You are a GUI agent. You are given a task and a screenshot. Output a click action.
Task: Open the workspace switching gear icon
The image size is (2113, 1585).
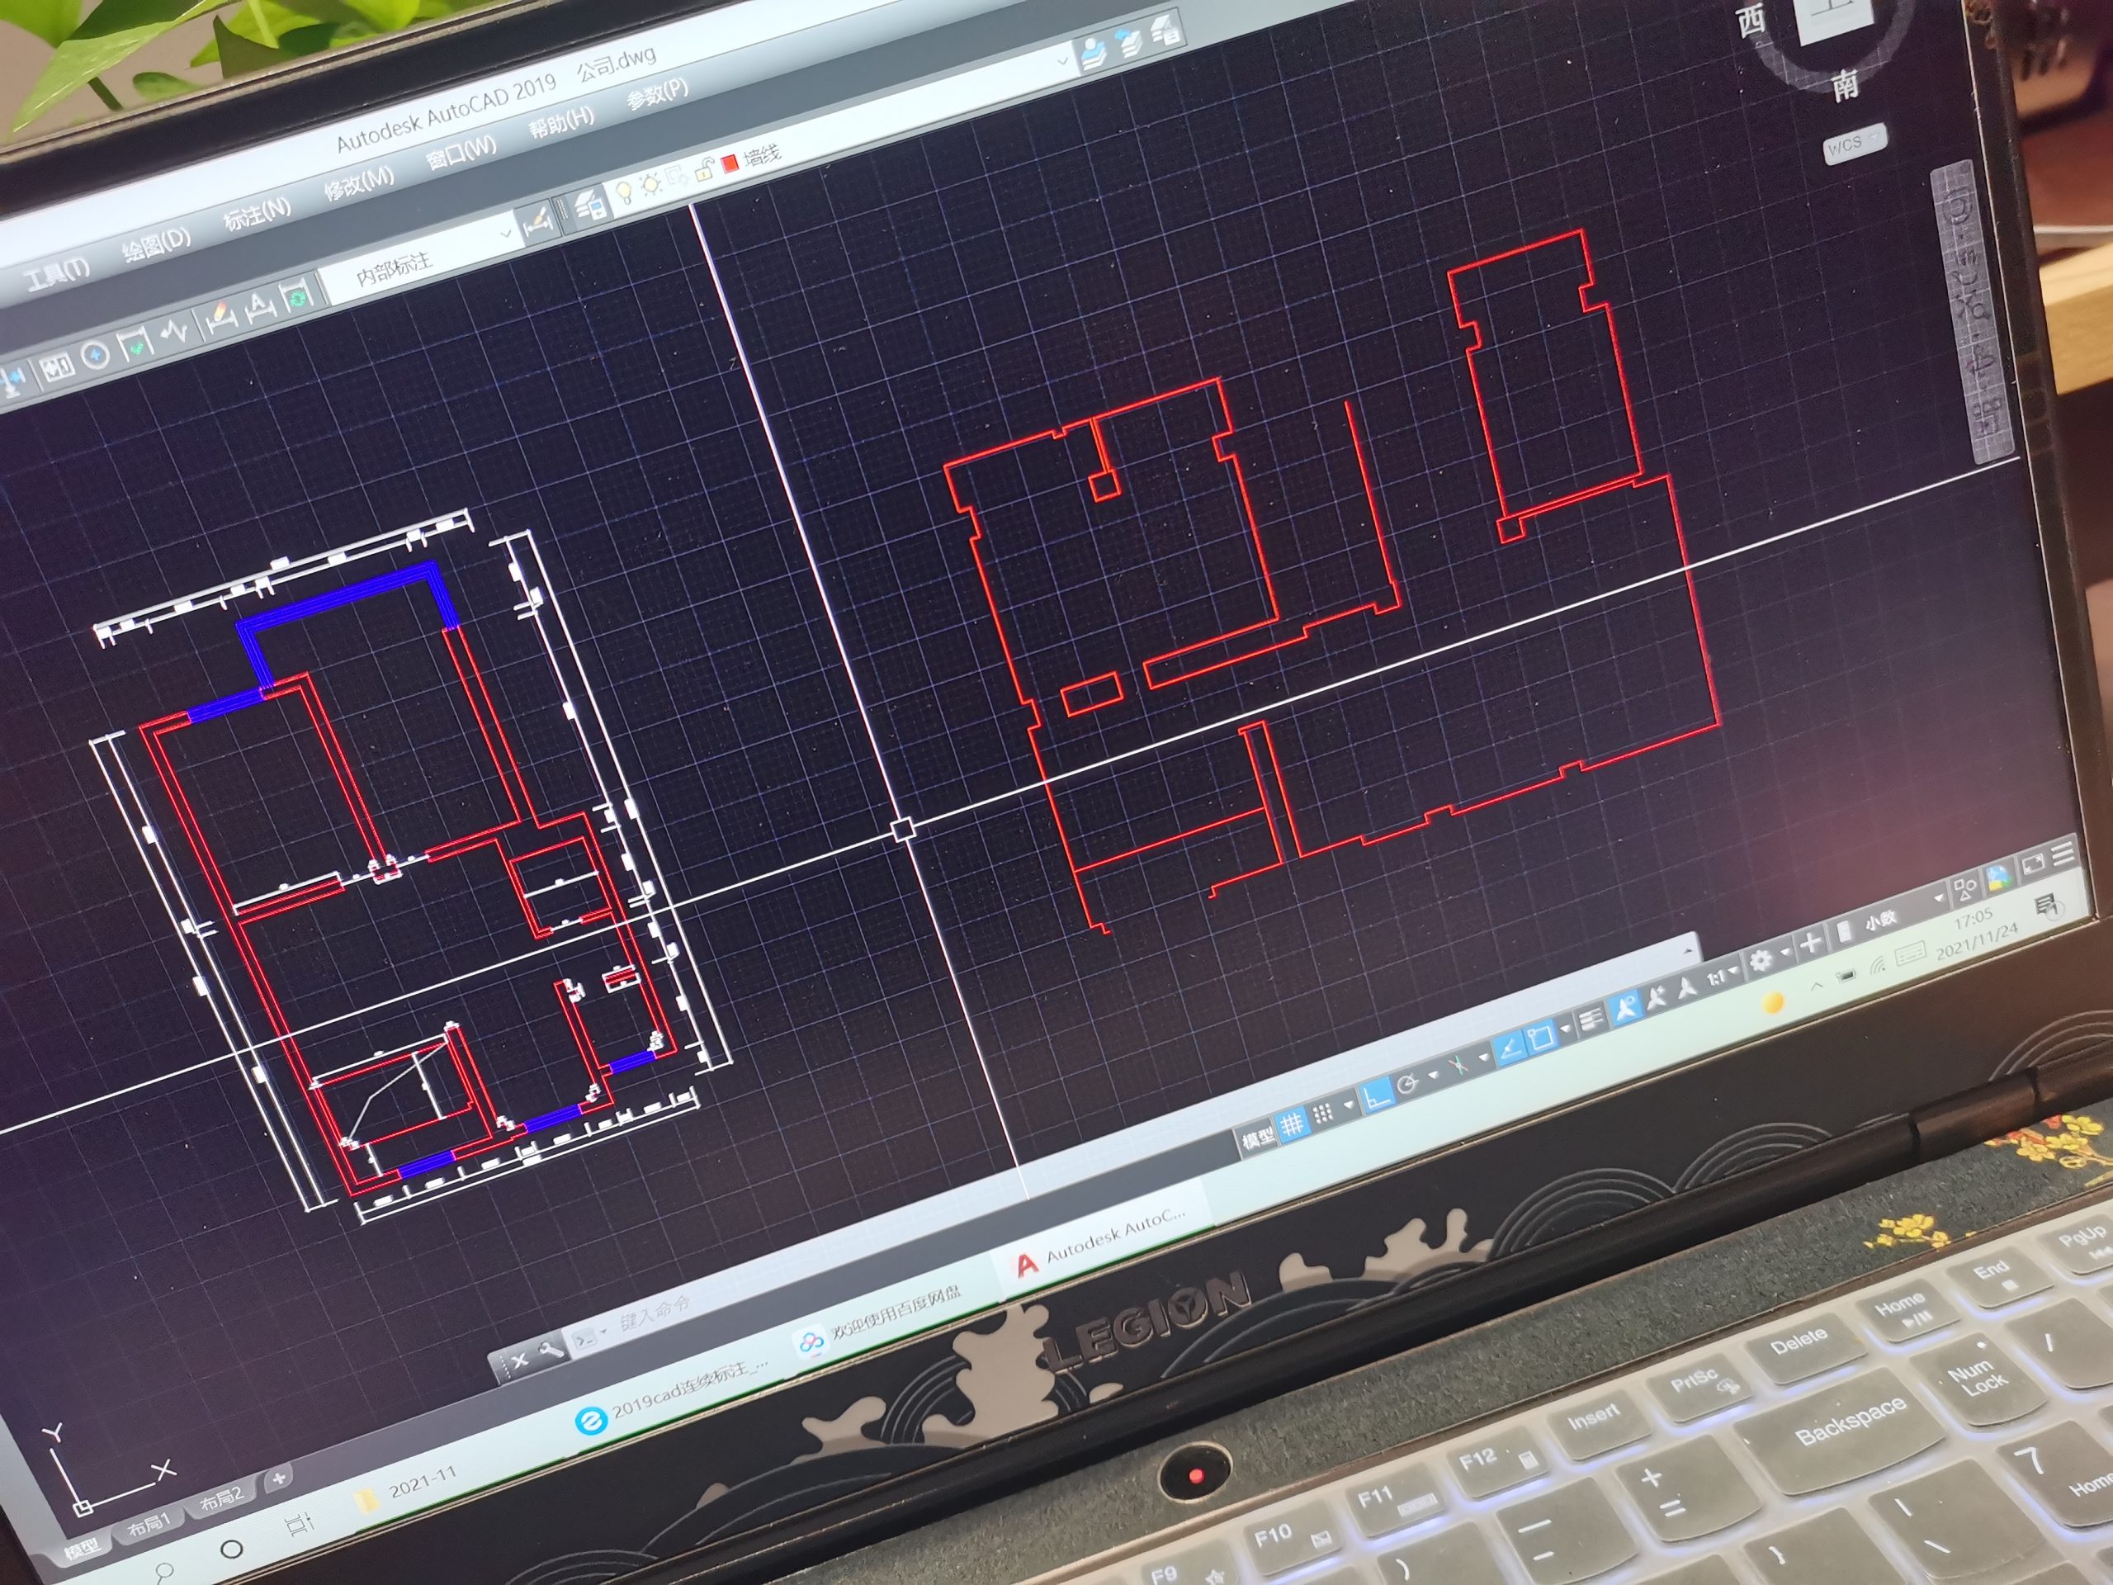click(1761, 958)
